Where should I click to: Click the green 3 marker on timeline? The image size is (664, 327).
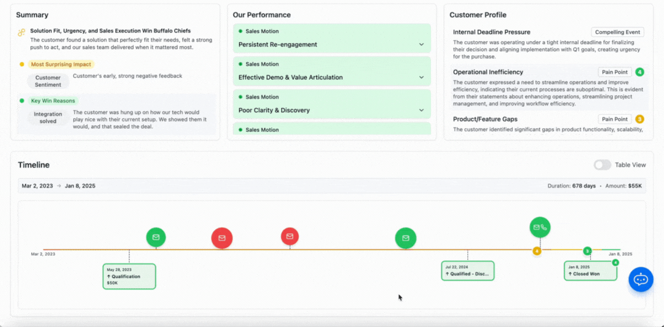(587, 251)
